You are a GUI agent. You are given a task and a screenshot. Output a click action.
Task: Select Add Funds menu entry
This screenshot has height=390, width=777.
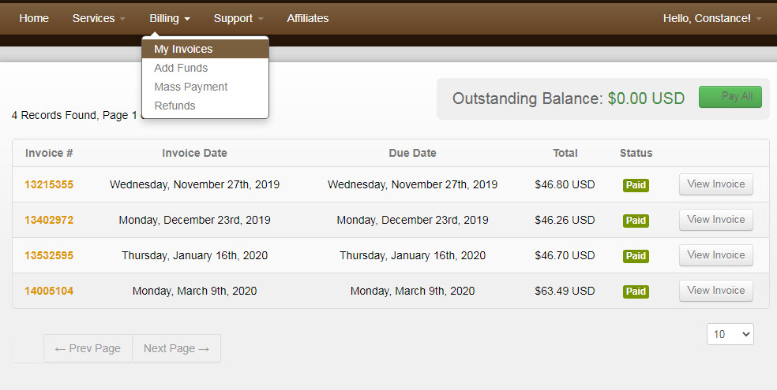181,68
